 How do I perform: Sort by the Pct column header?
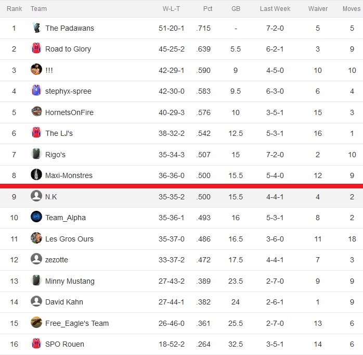pyautogui.click(x=208, y=8)
